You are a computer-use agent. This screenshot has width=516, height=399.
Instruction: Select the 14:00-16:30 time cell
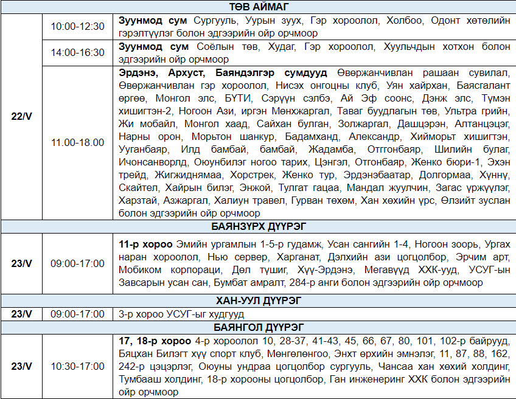coord(77,53)
